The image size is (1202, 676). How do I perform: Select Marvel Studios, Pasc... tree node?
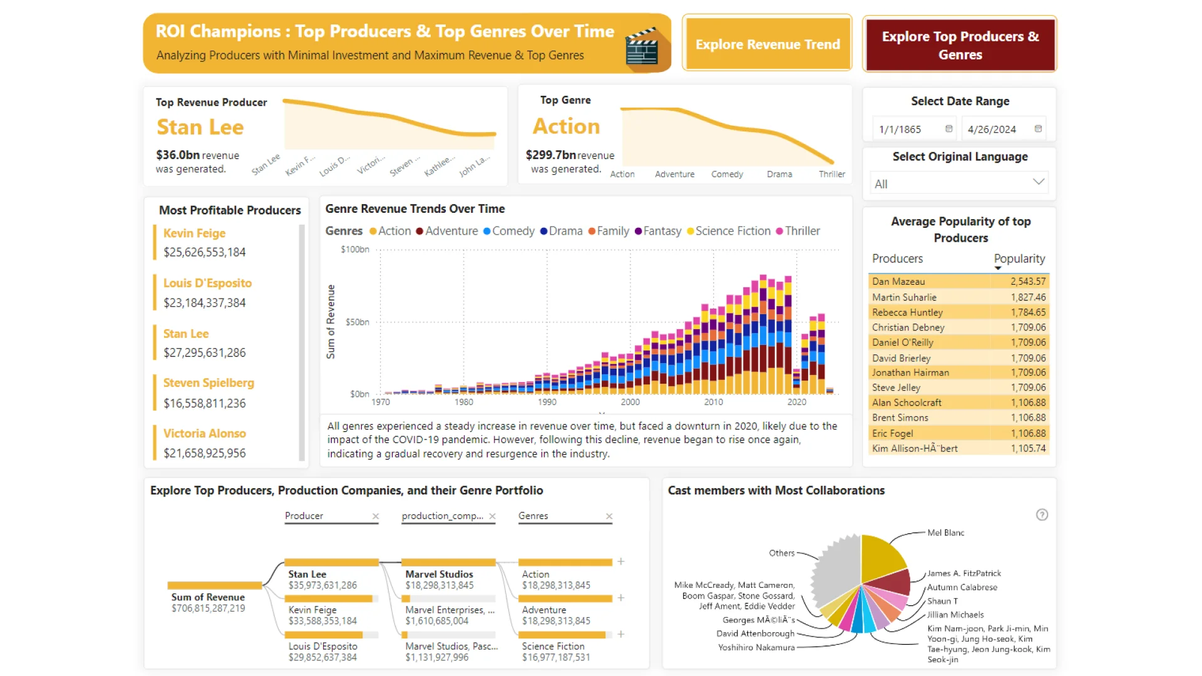tap(449, 646)
